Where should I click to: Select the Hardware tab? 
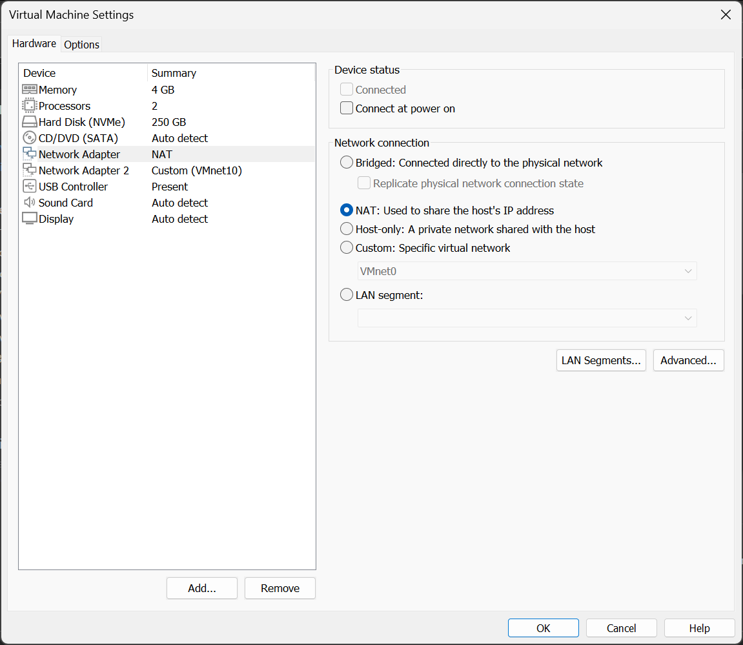pyautogui.click(x=34, y=43)
